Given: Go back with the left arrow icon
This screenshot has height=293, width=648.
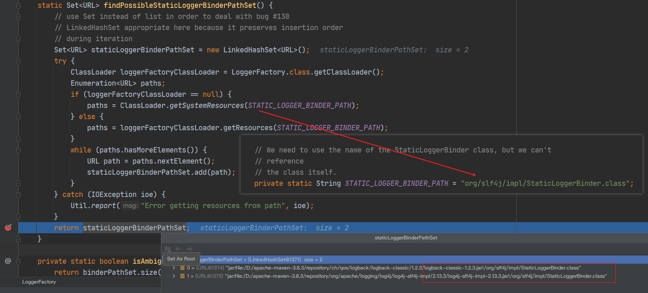Looking at the screenshot, I should [178, 249].
